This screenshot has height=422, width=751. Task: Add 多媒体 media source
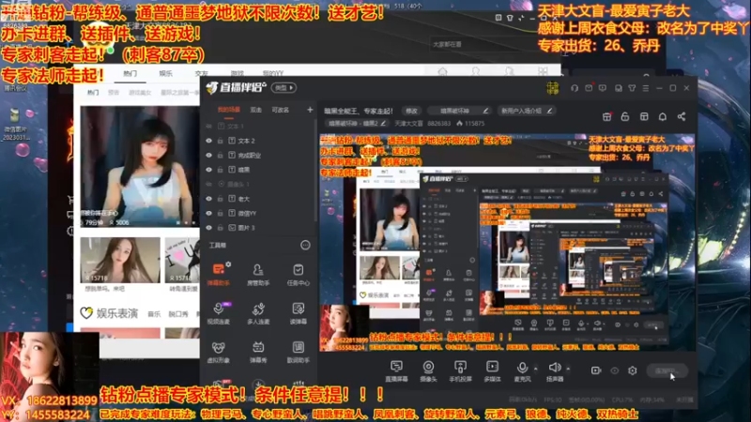[x=492, y=370]
